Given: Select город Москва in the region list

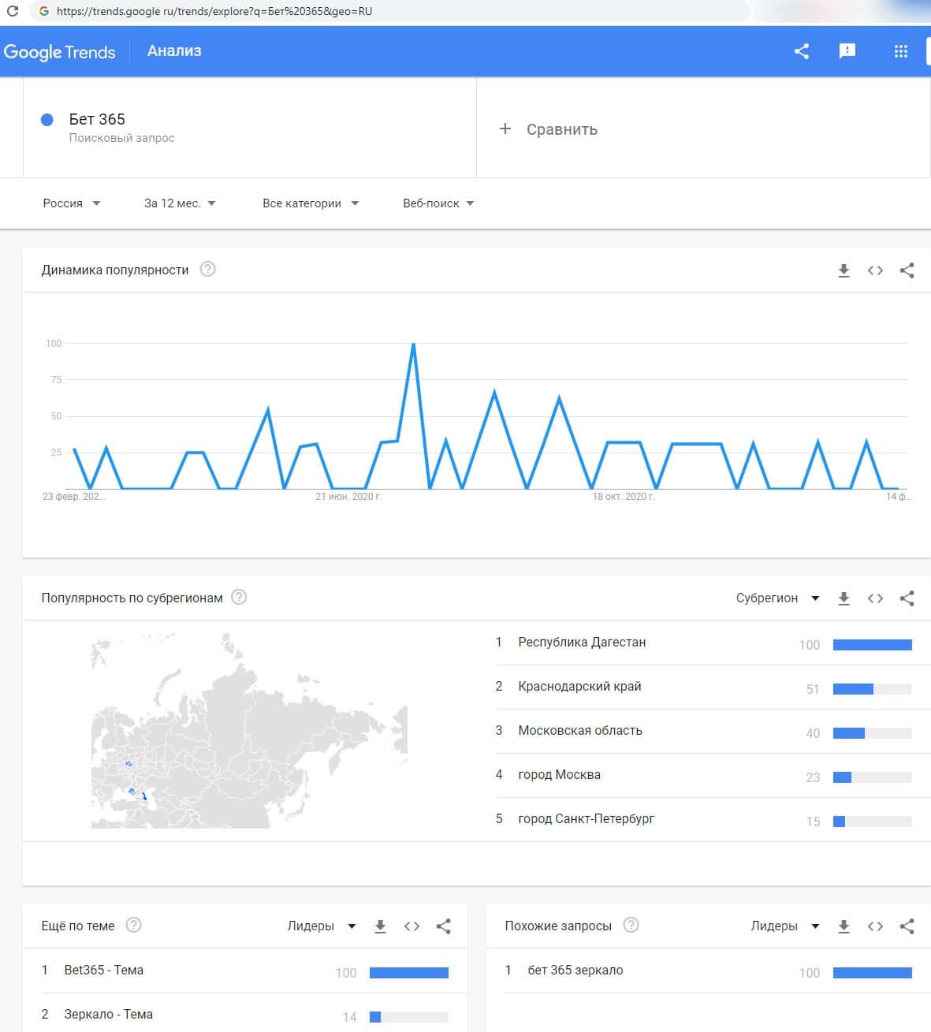Looking at the screenshot, I should 559,775.
